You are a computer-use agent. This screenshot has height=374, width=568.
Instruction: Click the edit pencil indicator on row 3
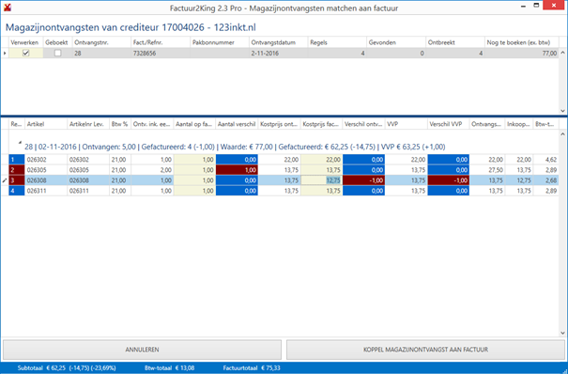[x=5, y=180]
